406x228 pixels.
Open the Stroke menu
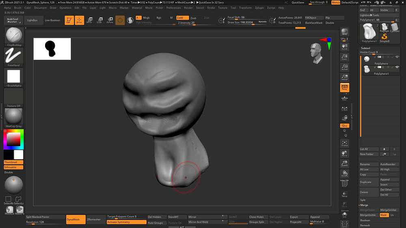tap(211, 8)
